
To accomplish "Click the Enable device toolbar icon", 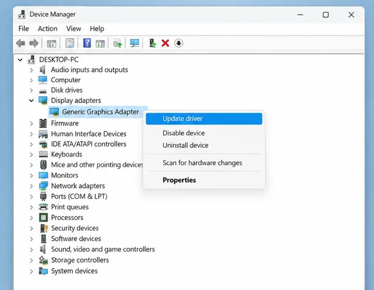I will click(152, 43).
